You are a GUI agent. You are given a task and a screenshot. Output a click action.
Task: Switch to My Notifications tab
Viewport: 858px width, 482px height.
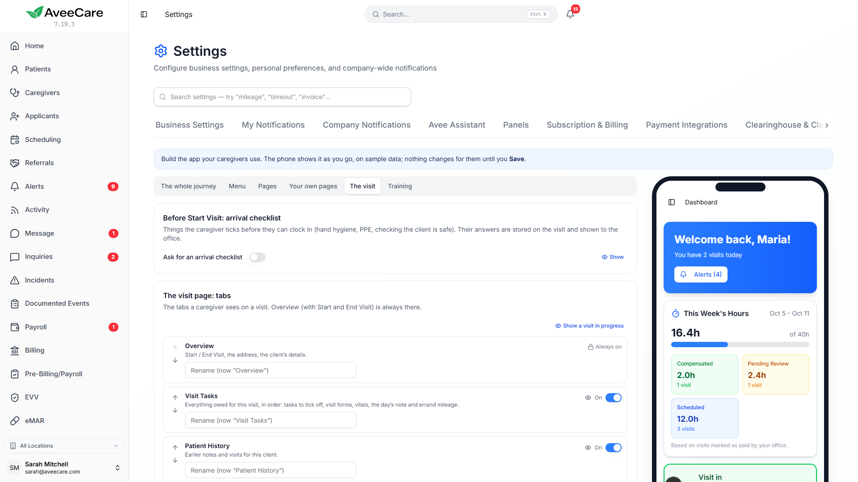[273, 125]
